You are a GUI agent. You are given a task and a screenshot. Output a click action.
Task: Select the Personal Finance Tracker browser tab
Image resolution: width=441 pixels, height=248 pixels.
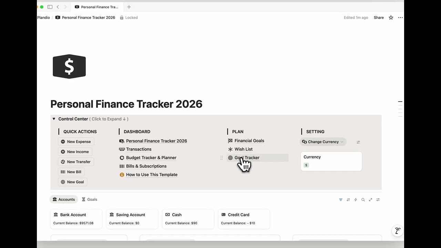[96, 7]
